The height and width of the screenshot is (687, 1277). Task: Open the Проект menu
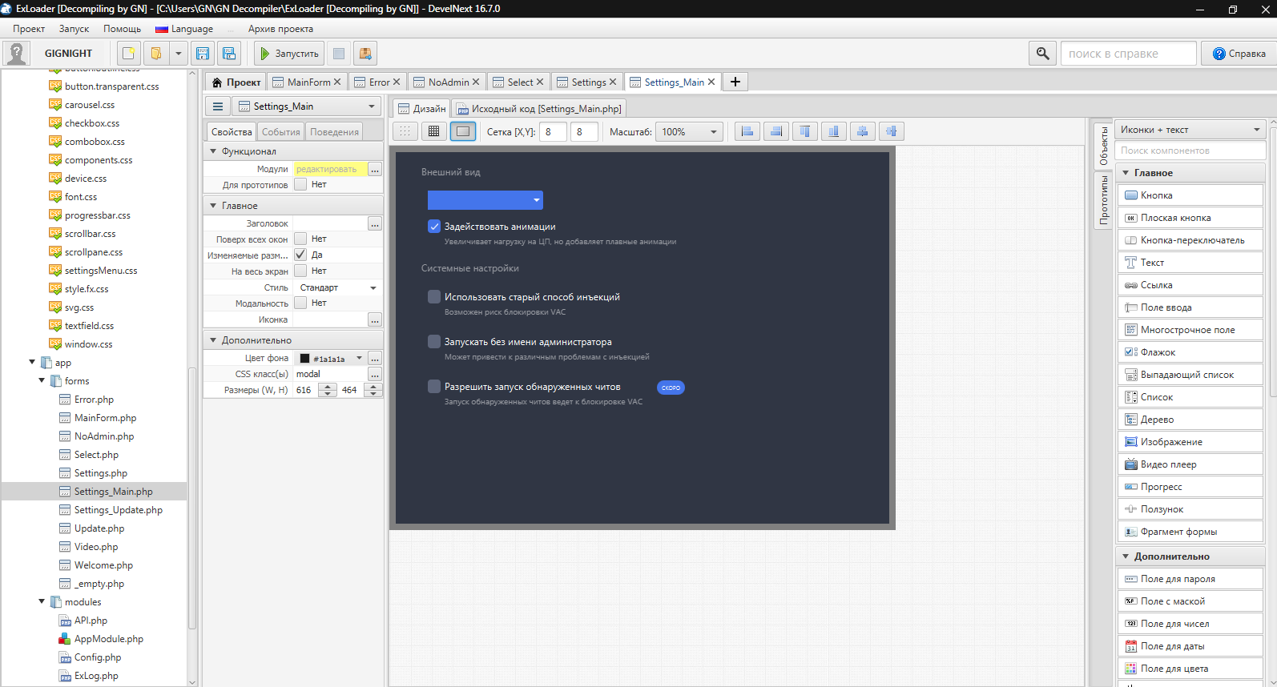(29, 29)
